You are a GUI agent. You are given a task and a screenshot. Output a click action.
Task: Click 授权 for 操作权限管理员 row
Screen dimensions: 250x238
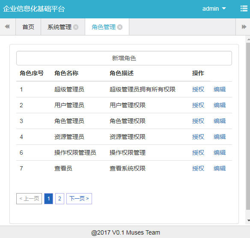pyautogui.click(x=198, y=153)
